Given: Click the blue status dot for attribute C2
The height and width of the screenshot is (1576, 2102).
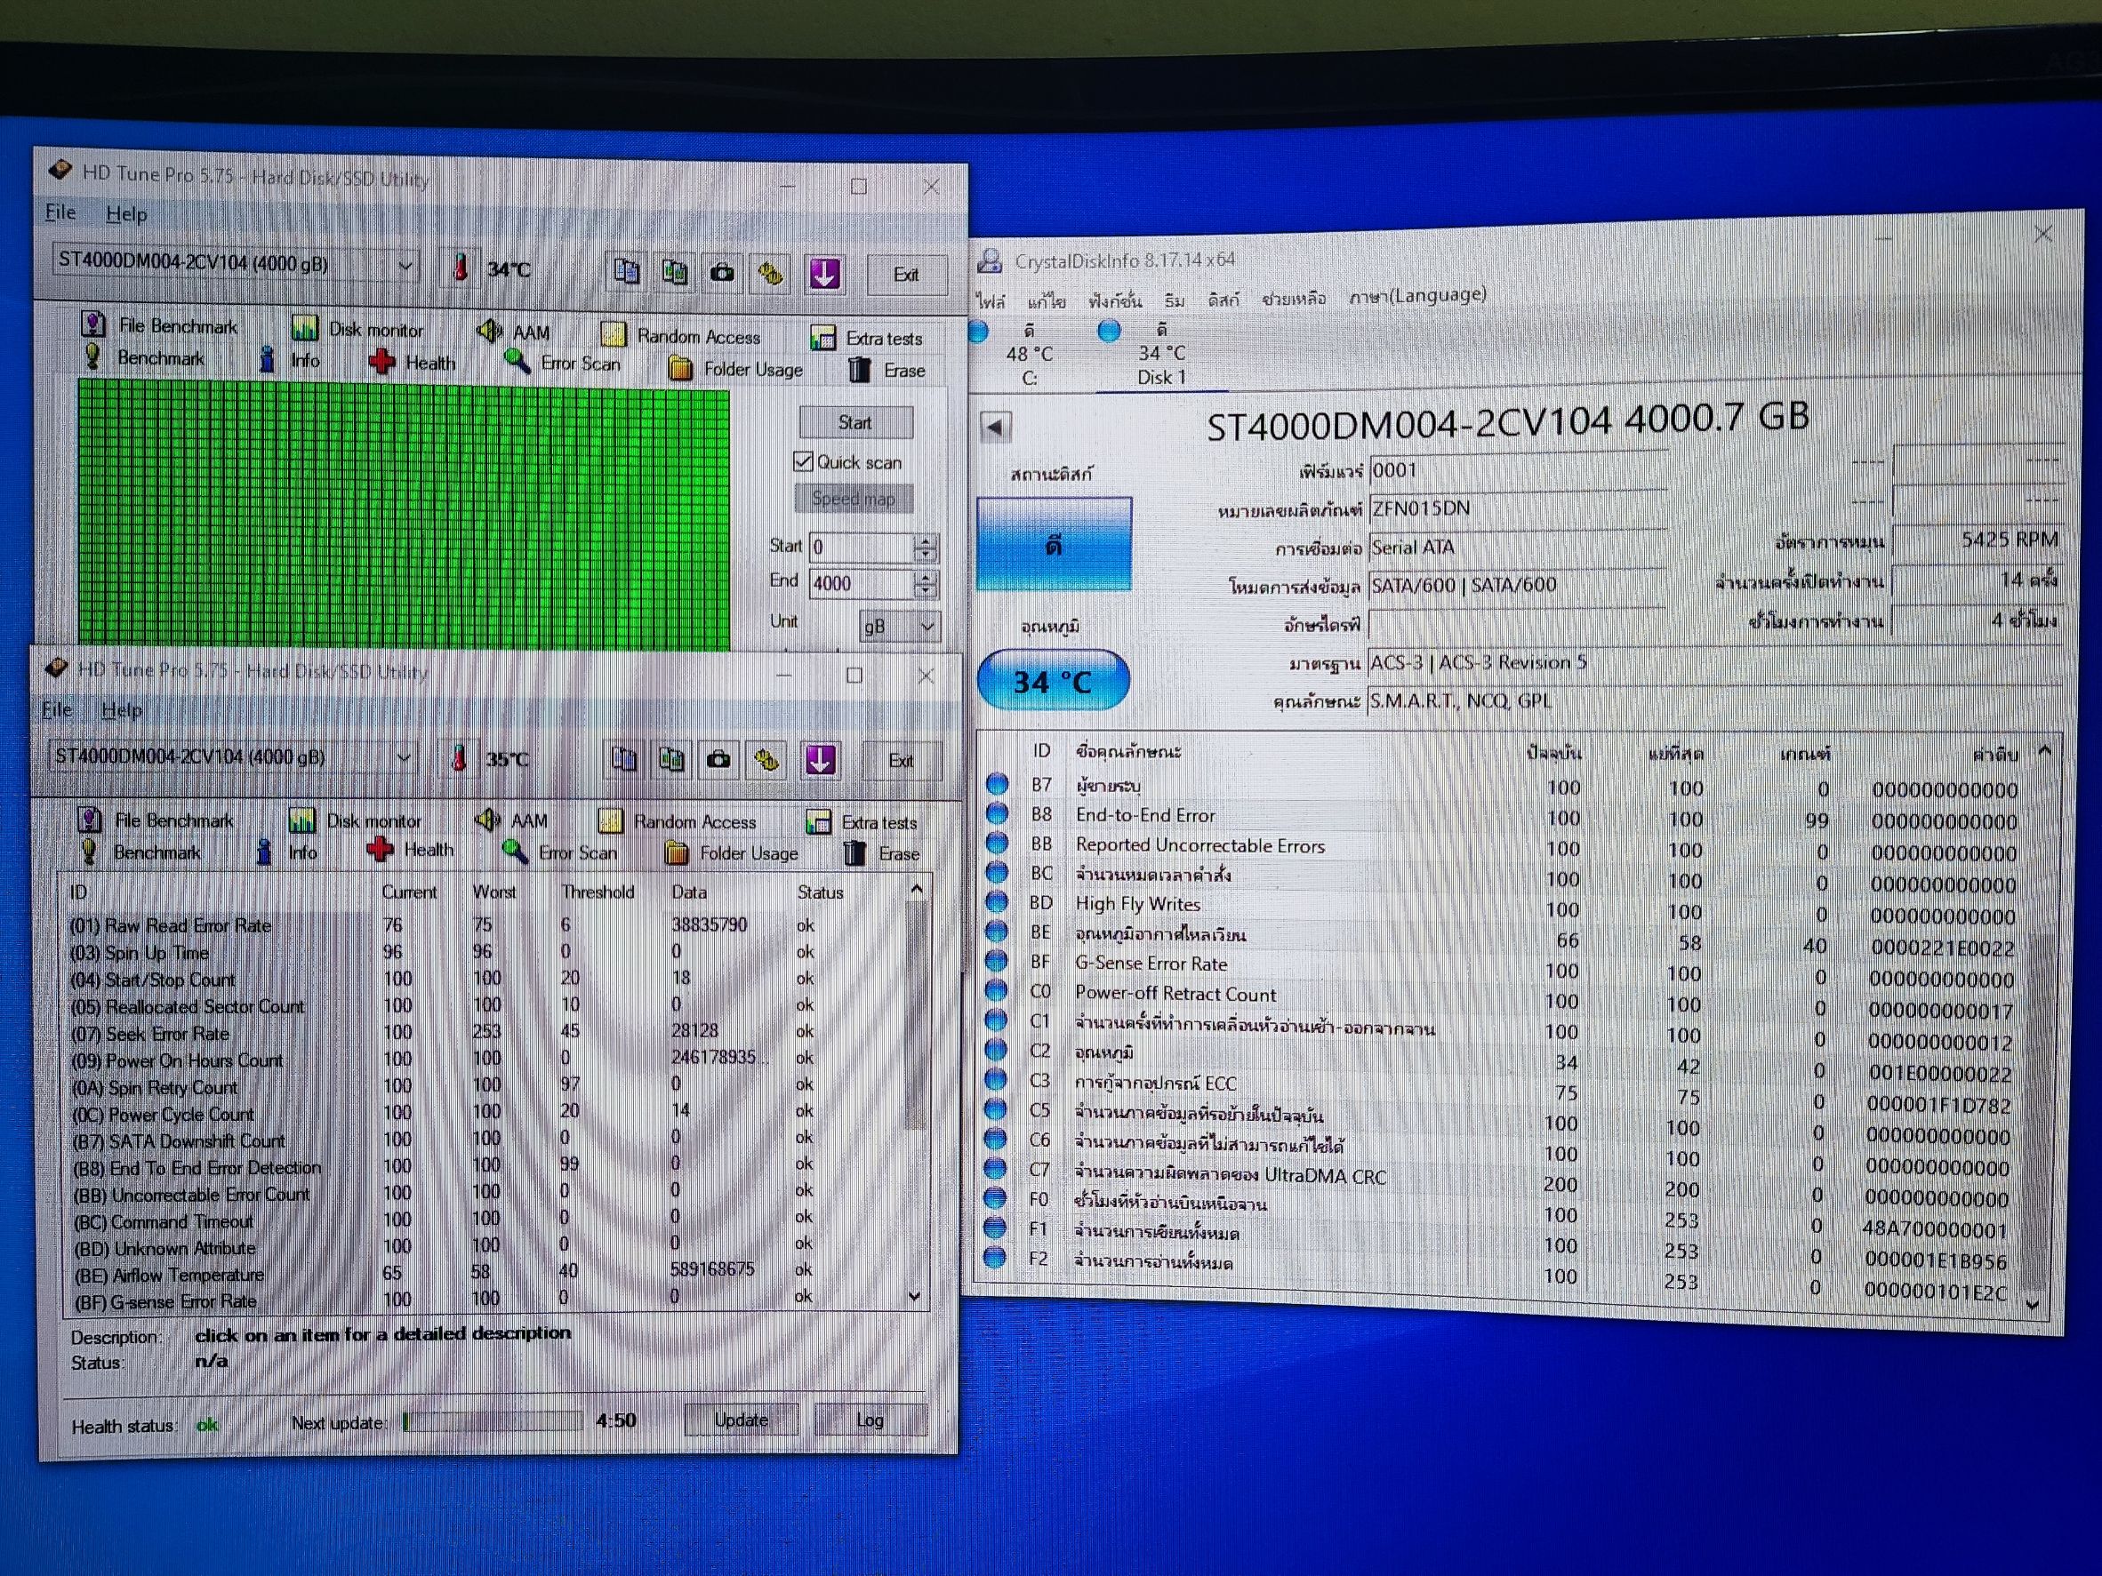Looking at the screenshot, I should tap(996, 1050).
